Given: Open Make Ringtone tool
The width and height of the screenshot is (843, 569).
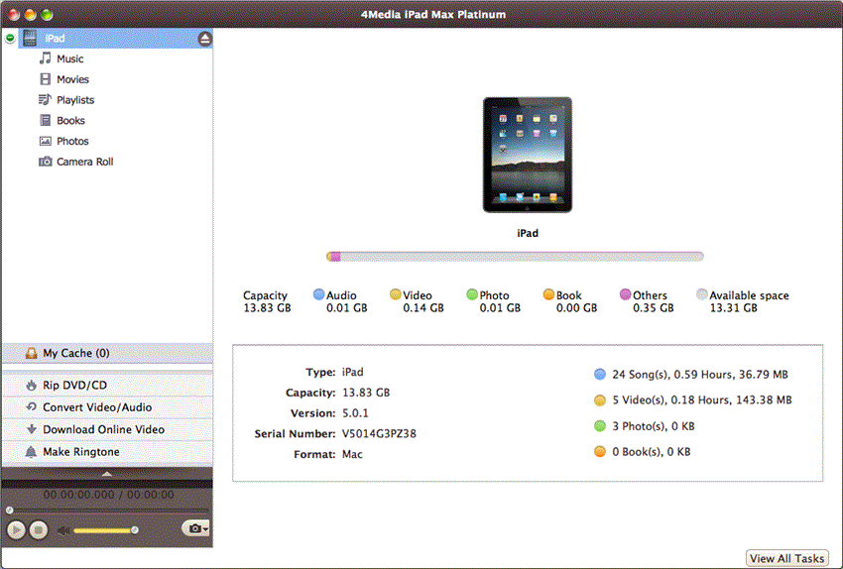Looking at the screenshot, I should [107, 452].
